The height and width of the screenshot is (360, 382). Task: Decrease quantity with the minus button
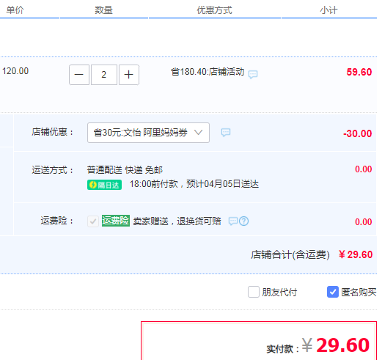click(79, 75)
